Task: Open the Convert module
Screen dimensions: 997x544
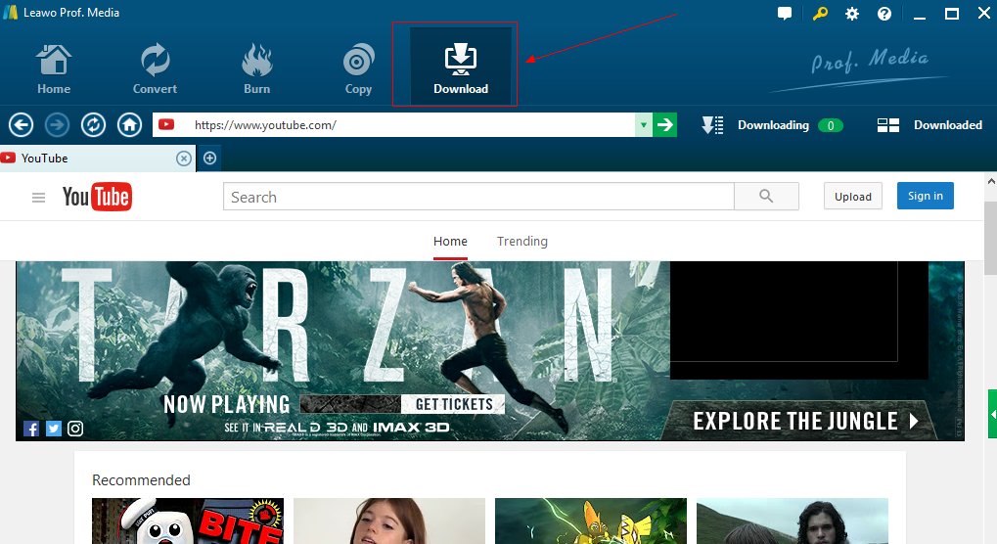Action: point(155,68)
